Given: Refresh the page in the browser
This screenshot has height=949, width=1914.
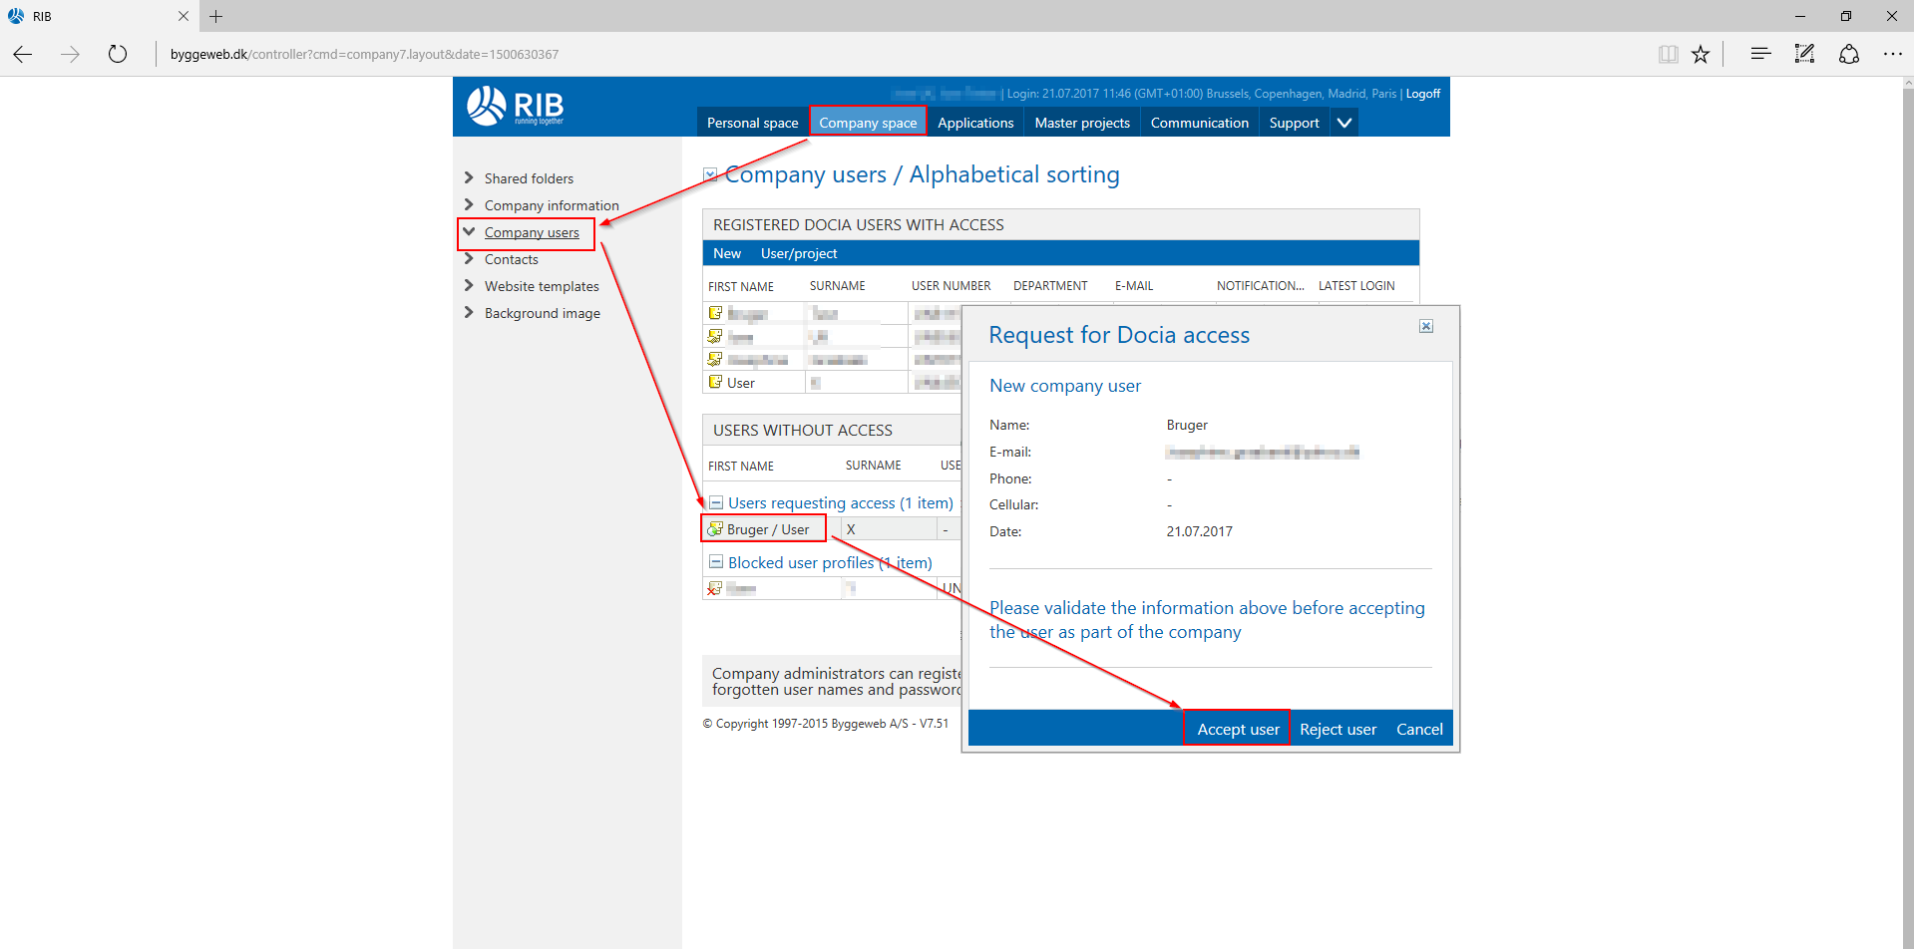Looking at the screenshot, I should pyautogui.click(x=118, y=55).
